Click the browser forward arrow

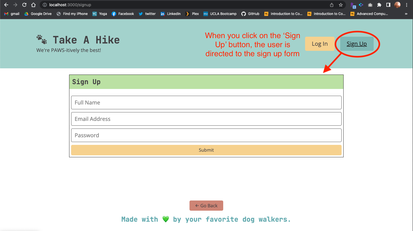point(15,5)
